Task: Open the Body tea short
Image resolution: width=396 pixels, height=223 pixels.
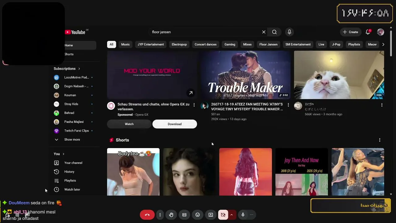Action: 133,172
